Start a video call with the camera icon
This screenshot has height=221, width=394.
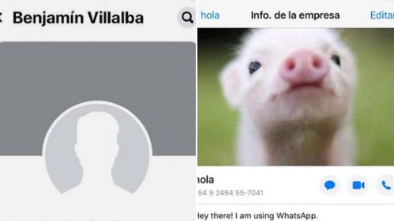tap(358, 185)
